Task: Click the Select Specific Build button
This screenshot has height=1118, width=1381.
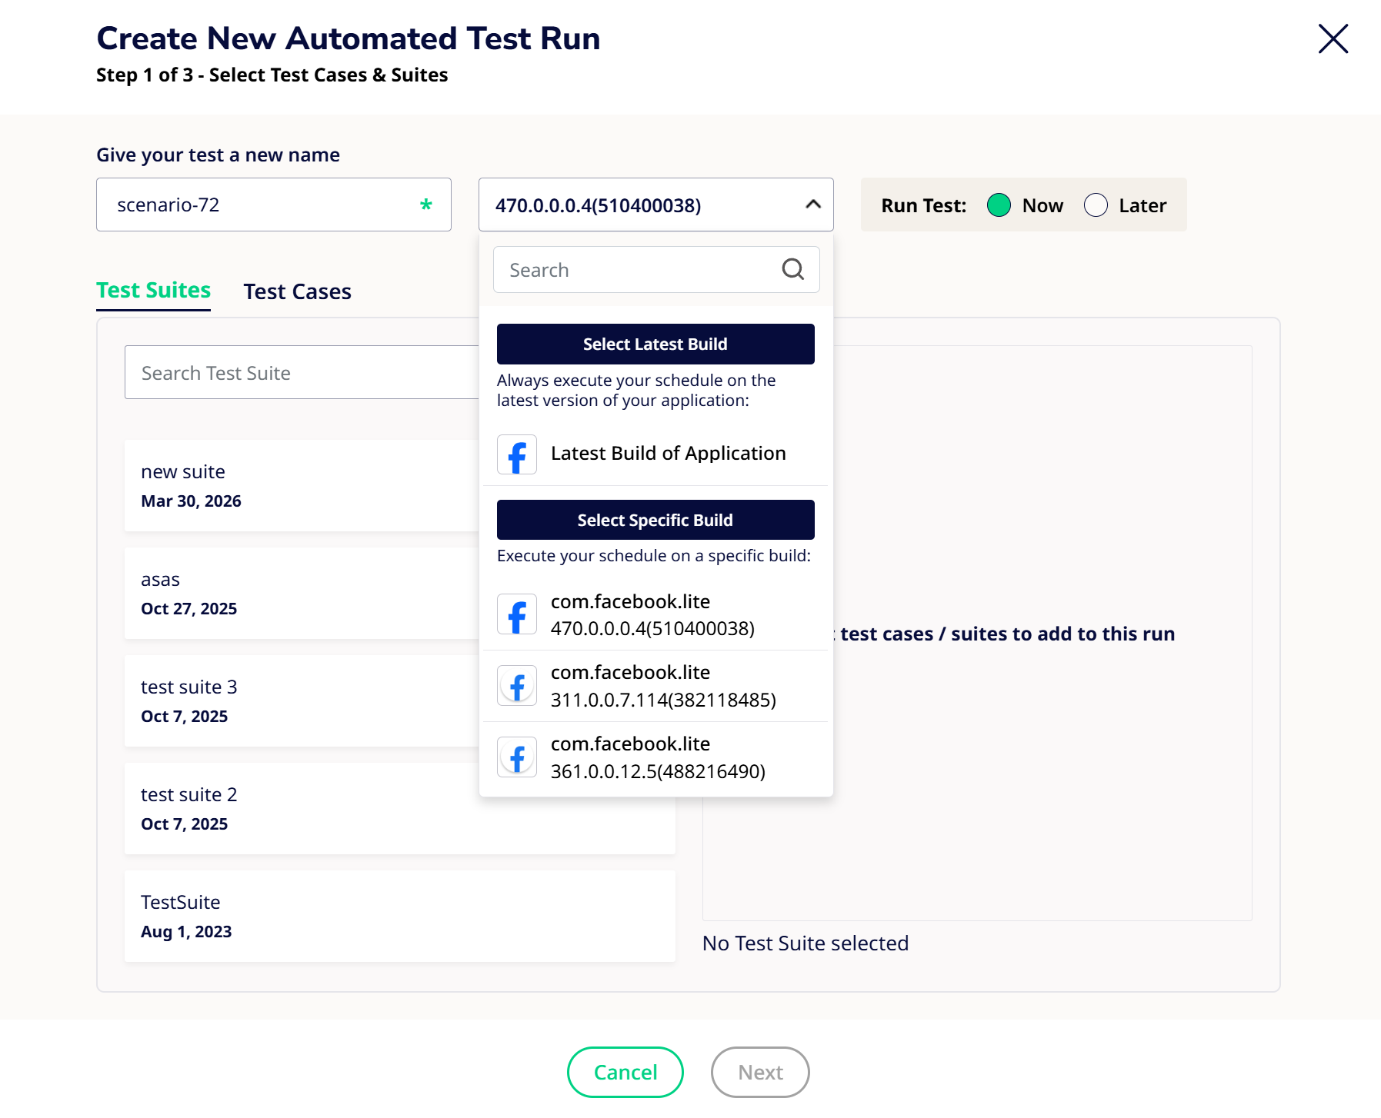Action: click(655, 520)
